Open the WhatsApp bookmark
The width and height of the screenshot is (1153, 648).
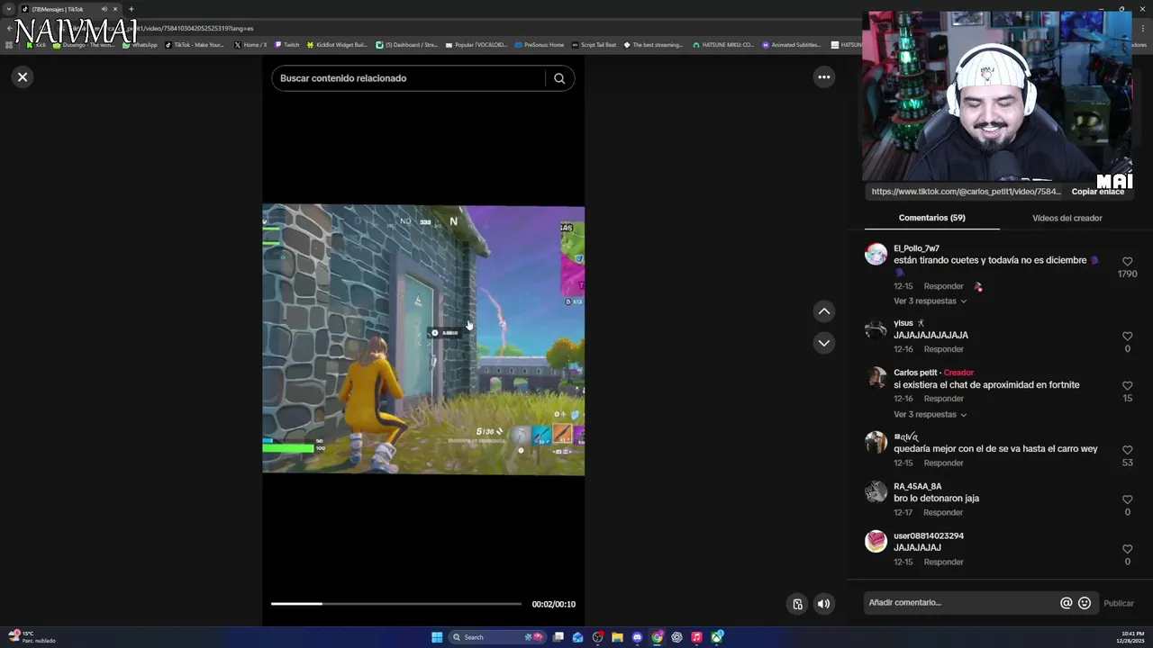point(140,45)
